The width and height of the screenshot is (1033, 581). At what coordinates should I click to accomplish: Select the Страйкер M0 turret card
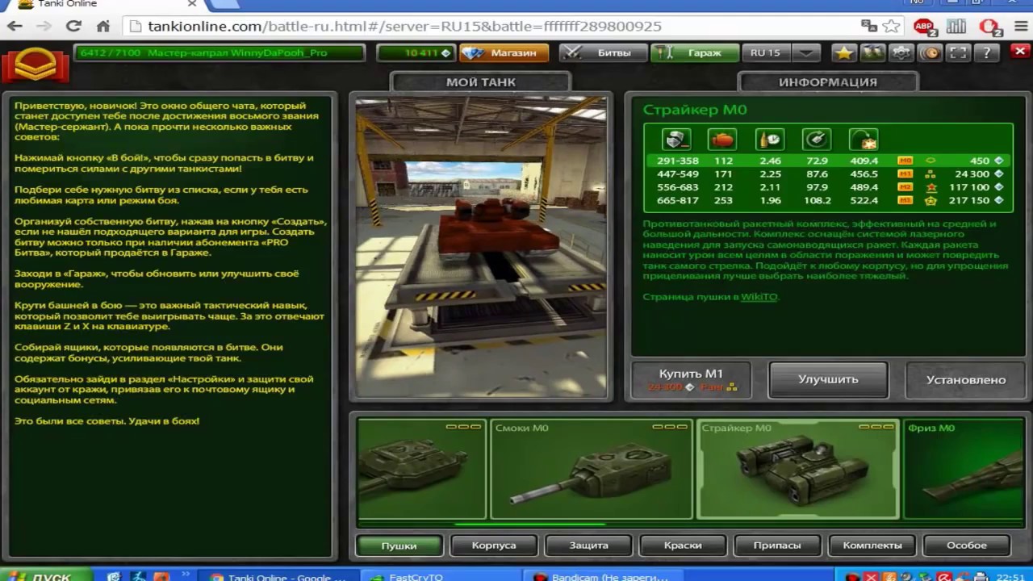click(797, 469)
